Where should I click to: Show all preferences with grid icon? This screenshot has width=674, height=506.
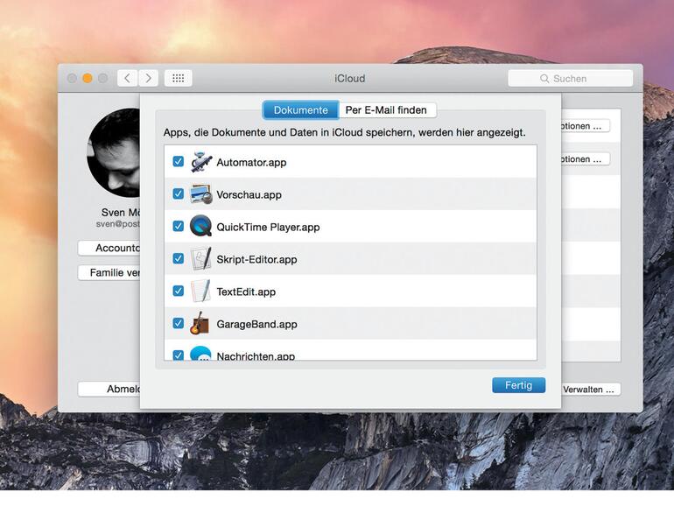coord(178,78)
